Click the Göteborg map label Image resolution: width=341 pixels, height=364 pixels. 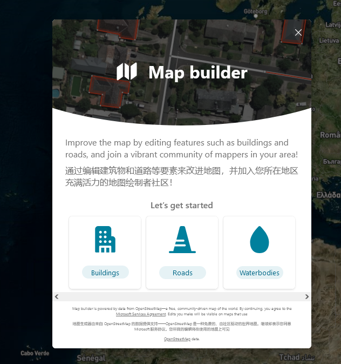click(x=255, y=11)
